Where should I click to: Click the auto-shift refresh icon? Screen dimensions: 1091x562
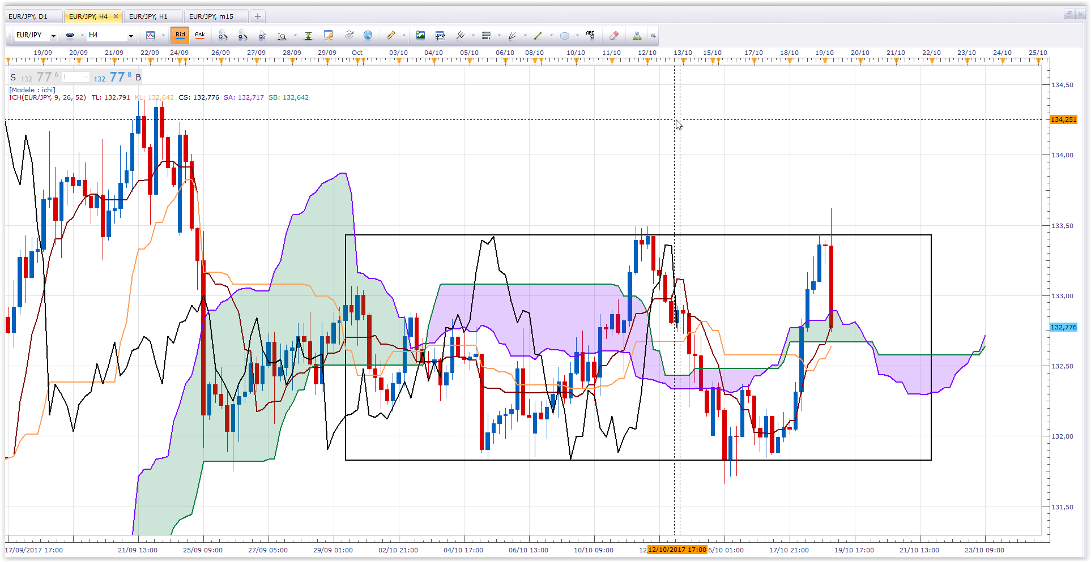point(349,35)
